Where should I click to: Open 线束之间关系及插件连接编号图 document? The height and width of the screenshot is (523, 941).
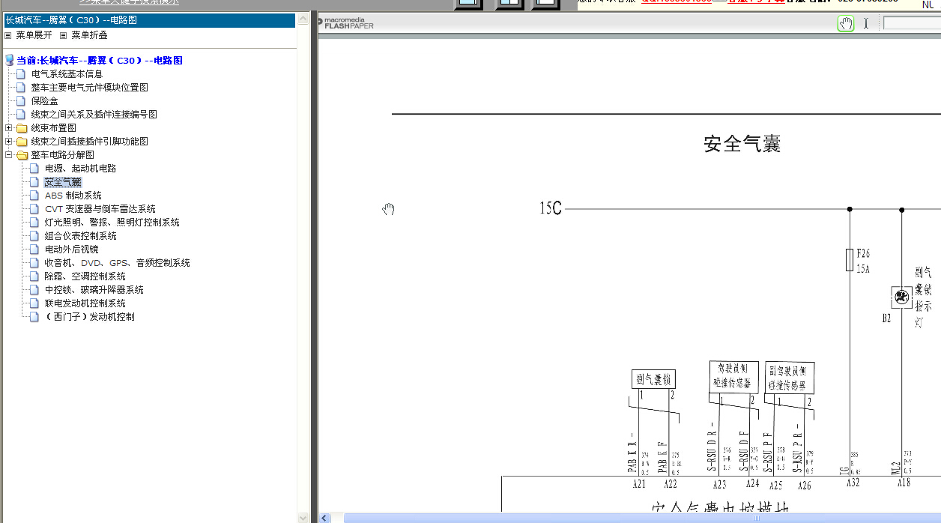tap(94, 115)
